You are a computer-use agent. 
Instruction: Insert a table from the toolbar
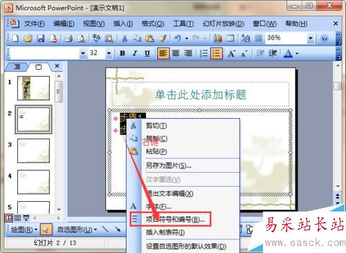click(x=230, y=38)
